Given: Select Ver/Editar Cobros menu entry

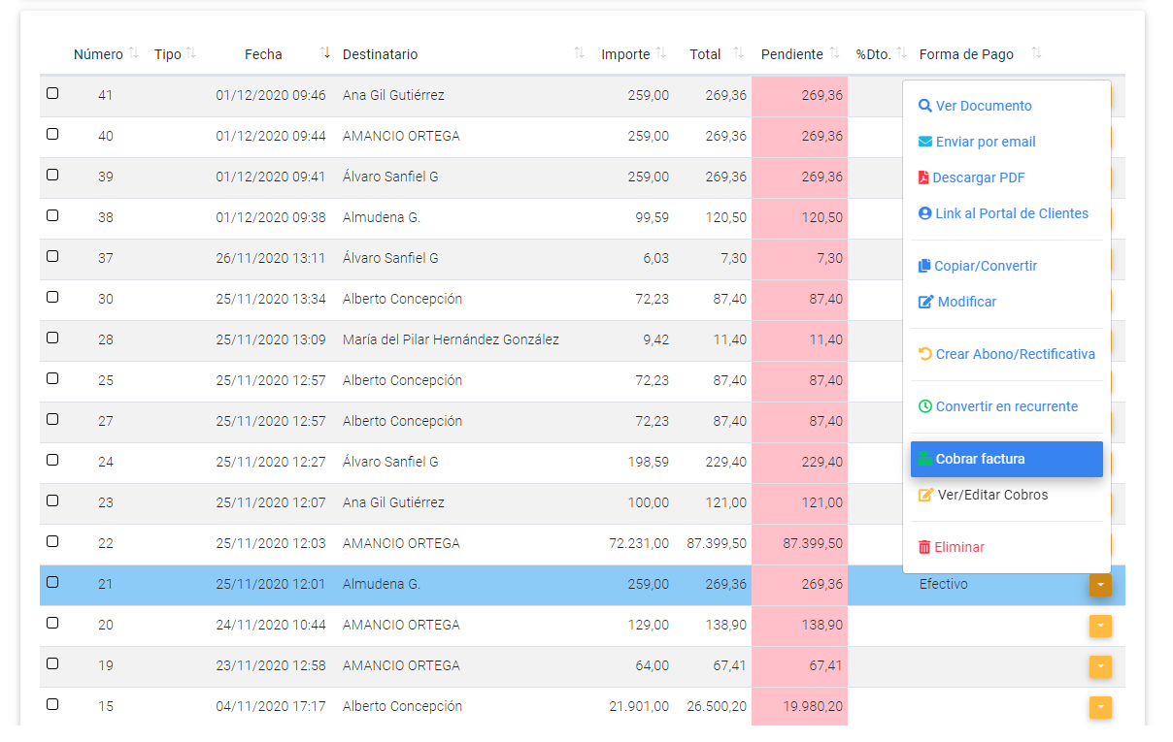Looking at the screenshot, I should click(x=992, y=495).
